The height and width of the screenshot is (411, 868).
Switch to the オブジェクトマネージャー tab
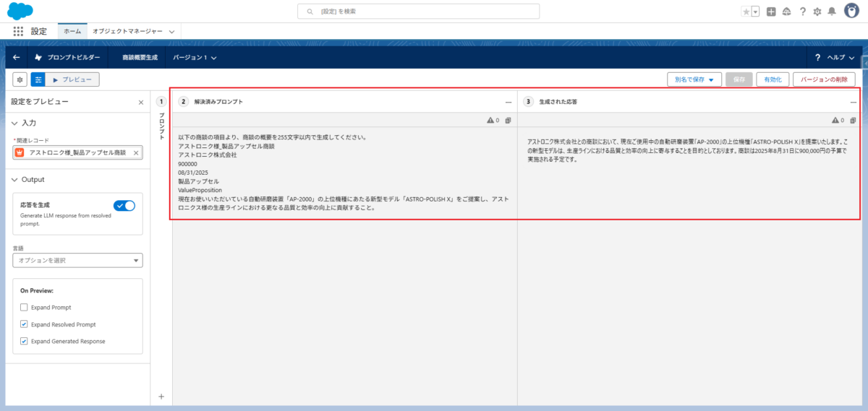point(128,32)
